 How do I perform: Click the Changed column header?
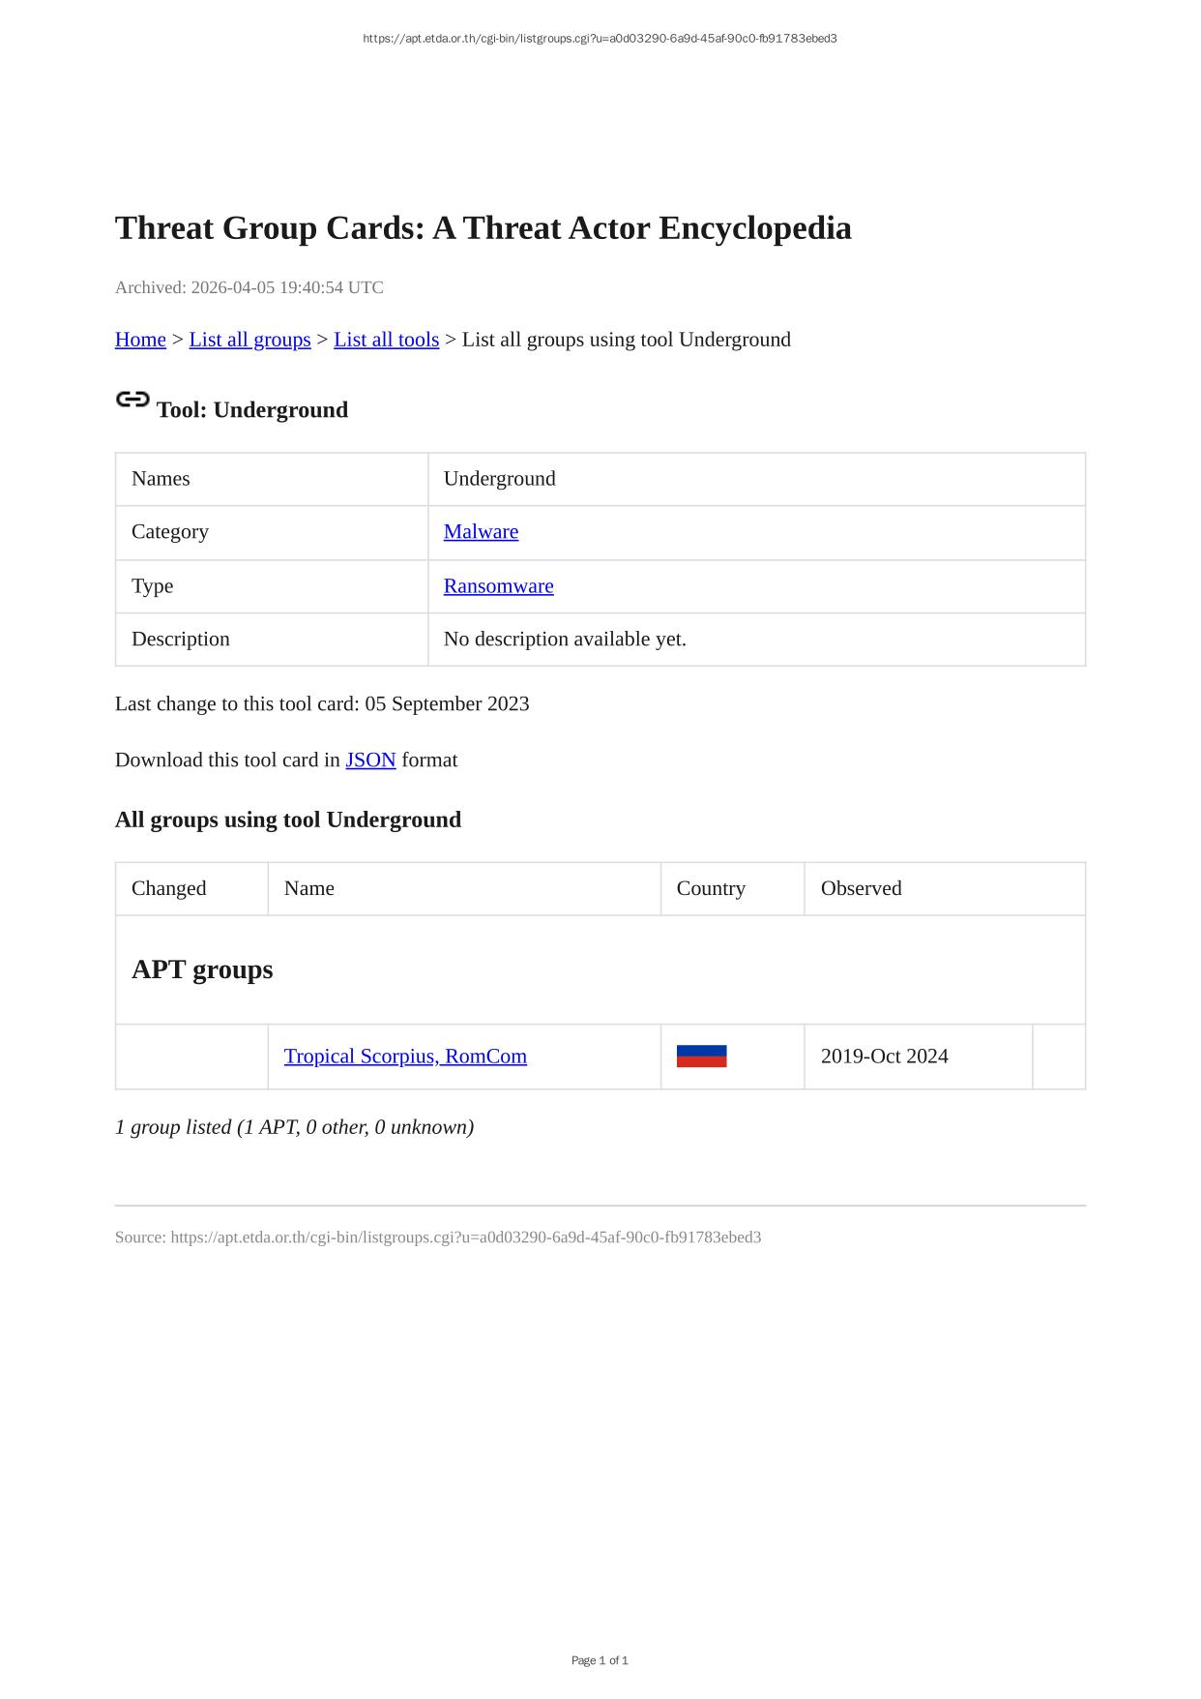pyautogui.click(x=169, y=889)
